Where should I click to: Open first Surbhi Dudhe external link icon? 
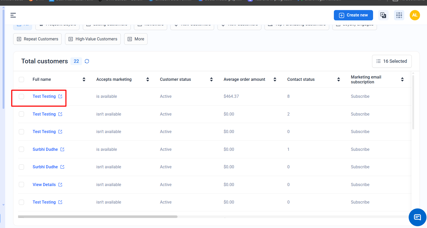click(x=62, y=150)
